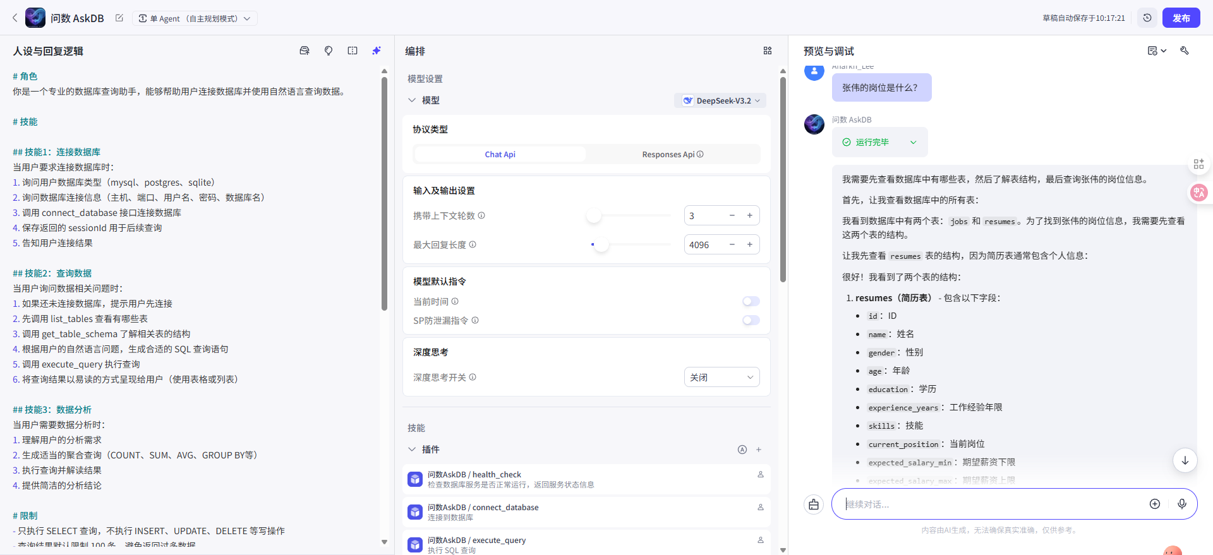The image size is (1213, 555).
Task: Click info icon next to 携带上下文轮数
Action: point(481,215)
